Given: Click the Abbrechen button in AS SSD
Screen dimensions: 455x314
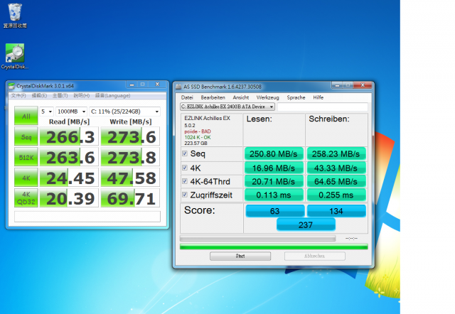Looking at the screenshot, I should (314, 256).
